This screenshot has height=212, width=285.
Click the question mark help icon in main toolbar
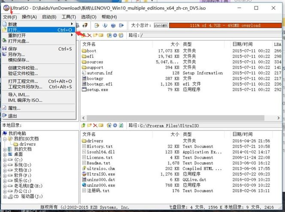[x=113, y=26]
